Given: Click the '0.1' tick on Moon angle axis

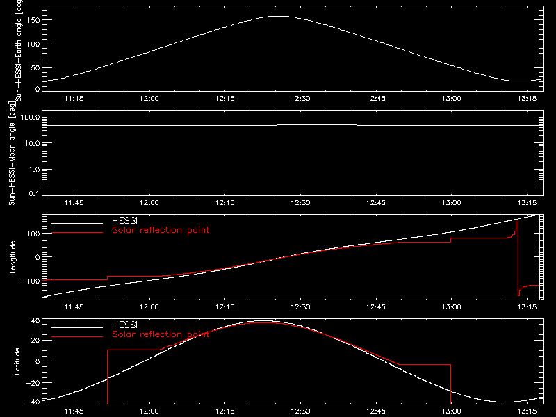Looking at the screenshot, I should pos(34,193).
